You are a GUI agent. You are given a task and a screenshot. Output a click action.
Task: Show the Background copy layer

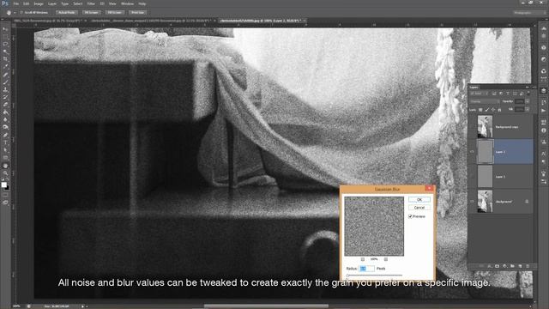click(472, 127)
